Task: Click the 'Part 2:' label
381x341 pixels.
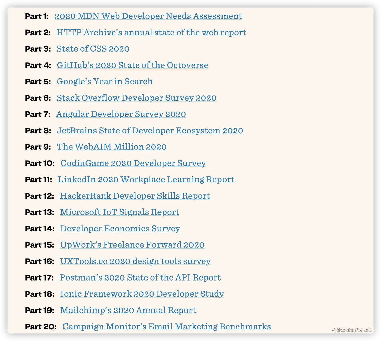Action: [x=38, y=33]
